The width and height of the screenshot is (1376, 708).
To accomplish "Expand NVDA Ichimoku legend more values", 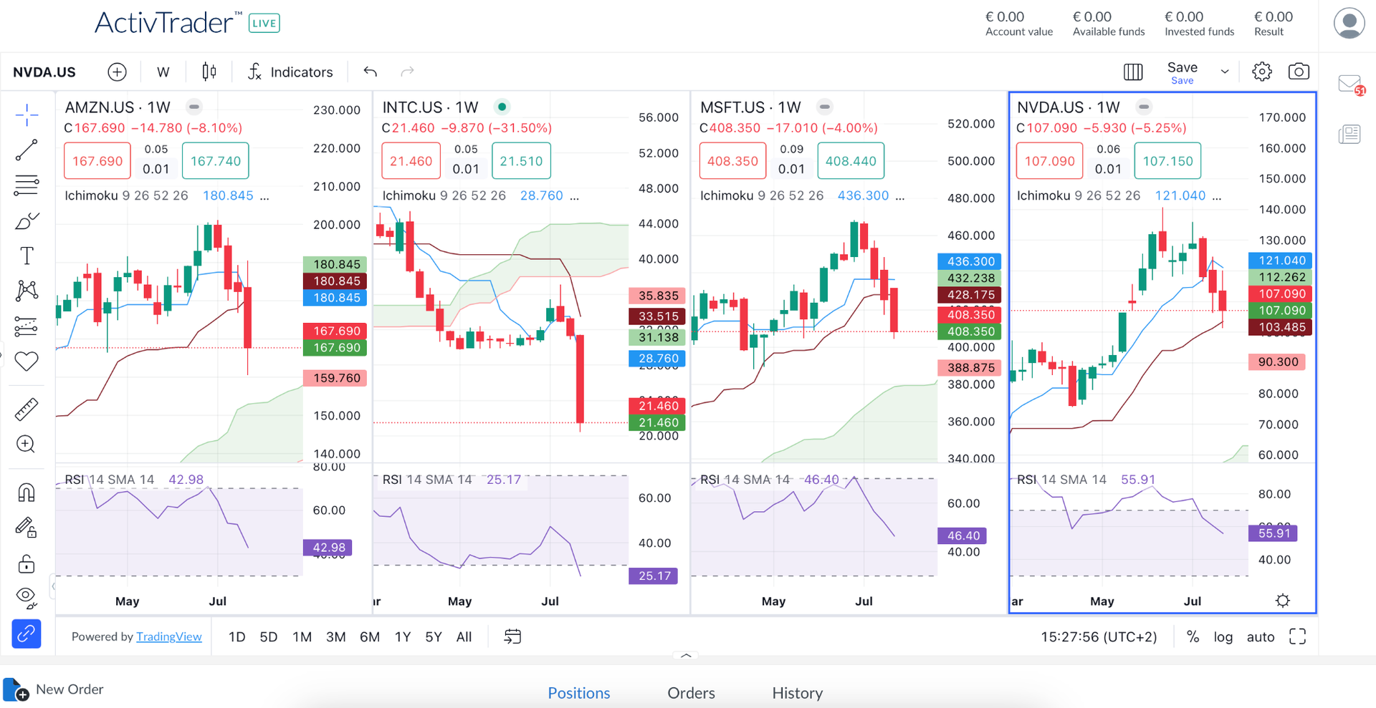I will pos(1216,196).
